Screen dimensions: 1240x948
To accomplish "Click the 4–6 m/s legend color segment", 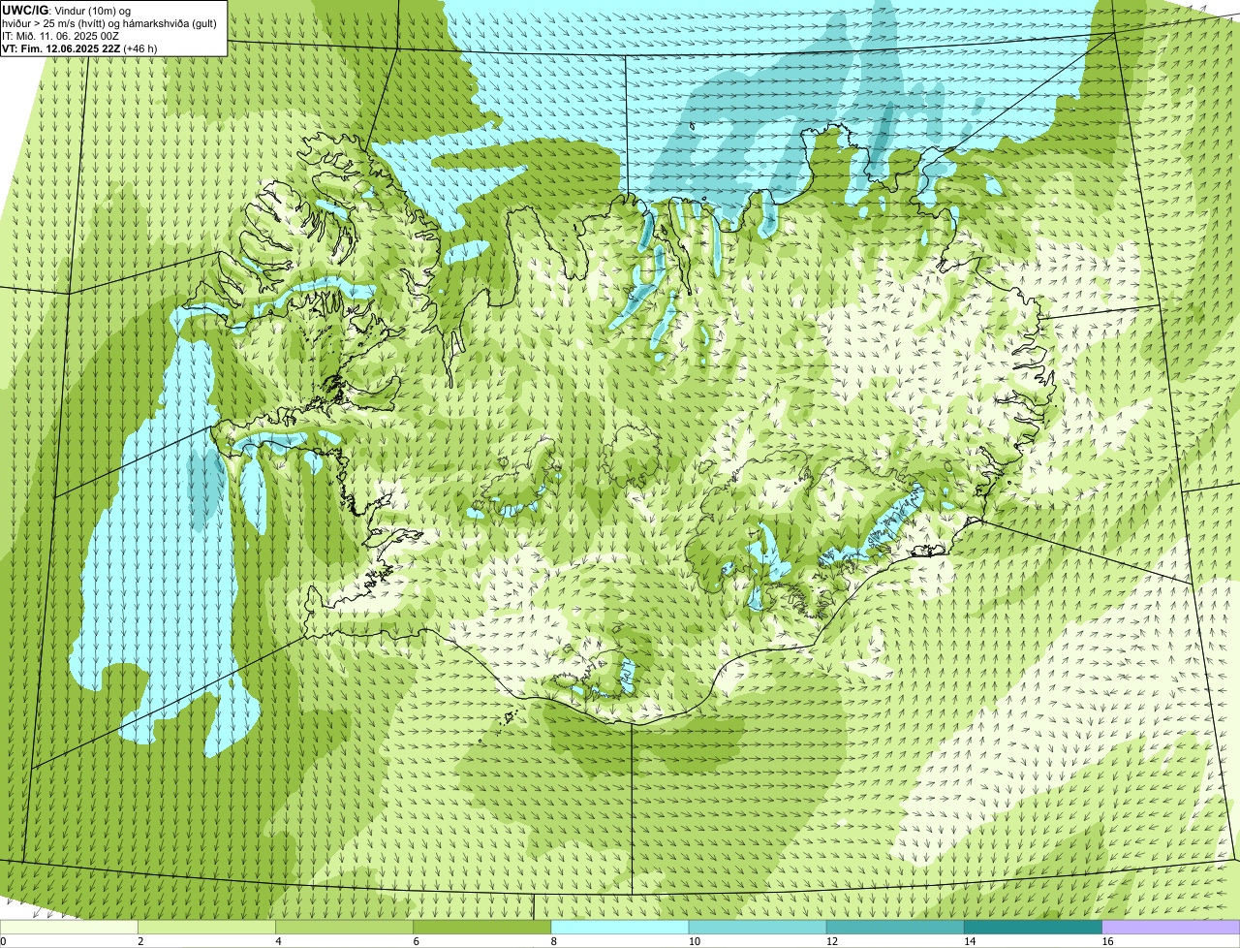I will (344, 928).
